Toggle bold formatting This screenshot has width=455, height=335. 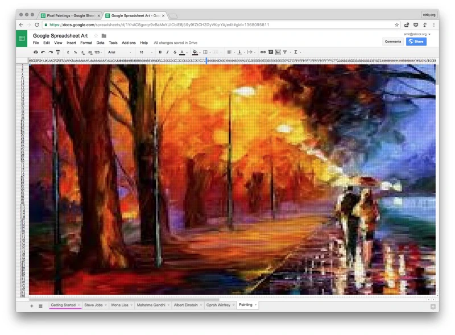pos(160,52)
